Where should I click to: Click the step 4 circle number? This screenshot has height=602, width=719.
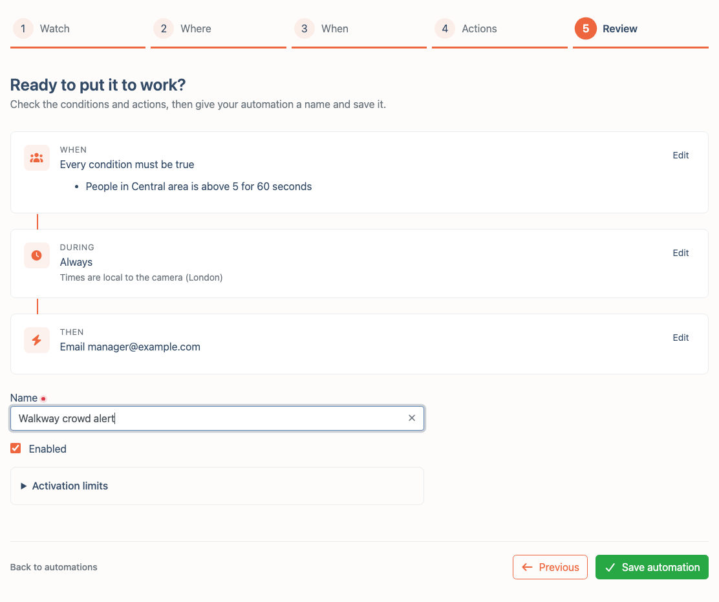445,28
